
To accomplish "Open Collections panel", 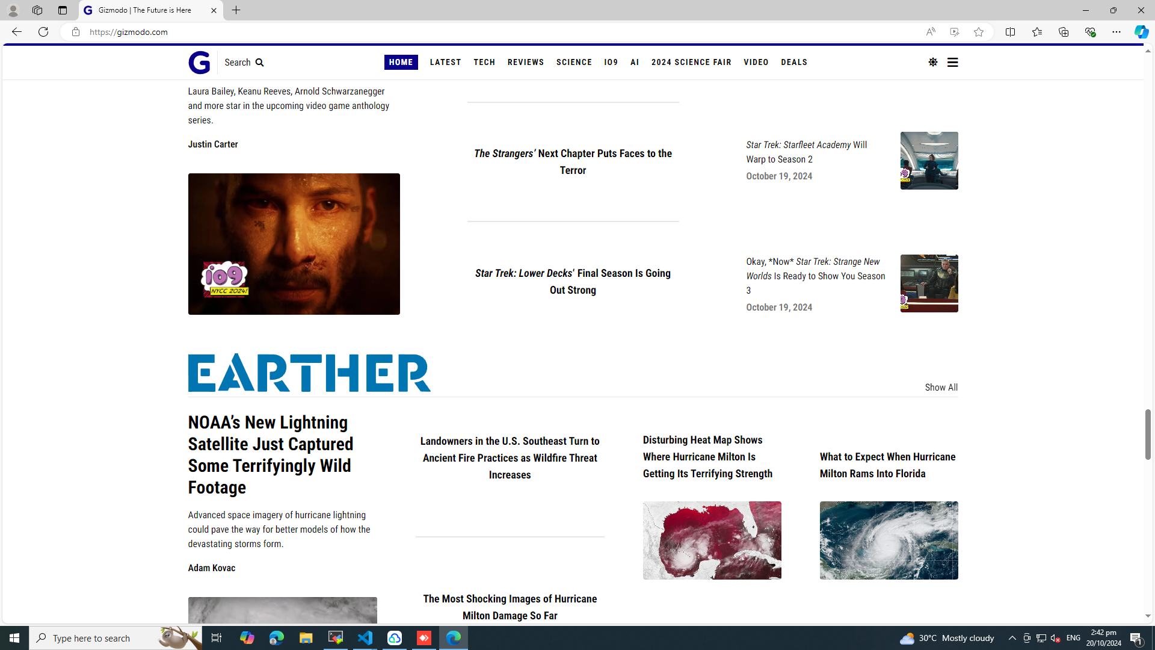I will click(x=1063, y=32).
